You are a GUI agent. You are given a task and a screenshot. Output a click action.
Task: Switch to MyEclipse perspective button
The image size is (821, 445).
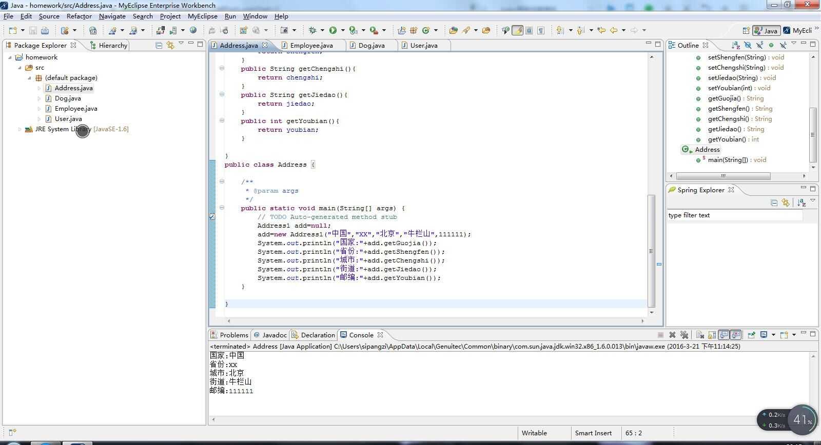pyautogui.click(x=797, y=30)
